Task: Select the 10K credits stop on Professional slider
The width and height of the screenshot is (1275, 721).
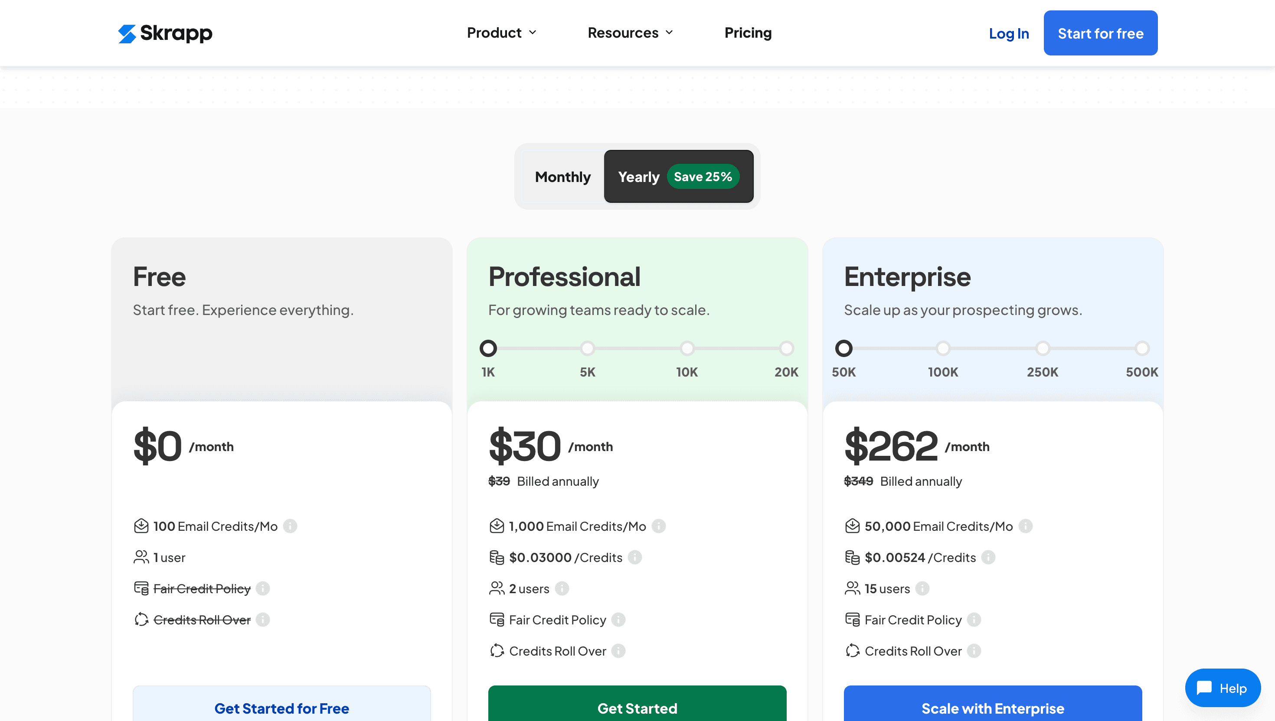Action: (687, 348)
